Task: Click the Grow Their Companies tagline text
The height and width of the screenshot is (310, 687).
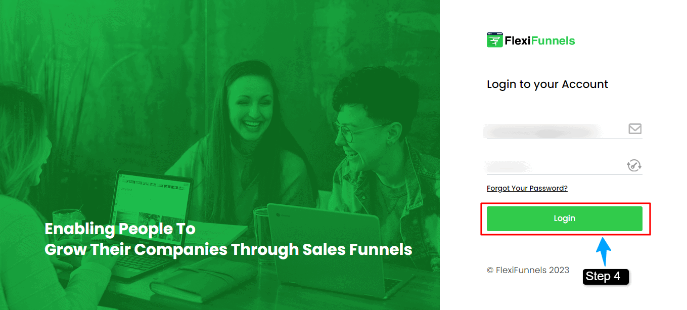Action: [x=228, y=250]
